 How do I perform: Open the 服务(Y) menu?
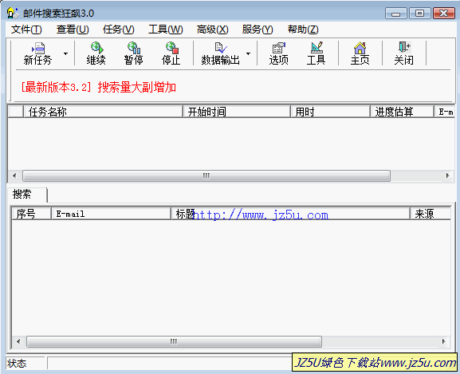coord(258,30)
